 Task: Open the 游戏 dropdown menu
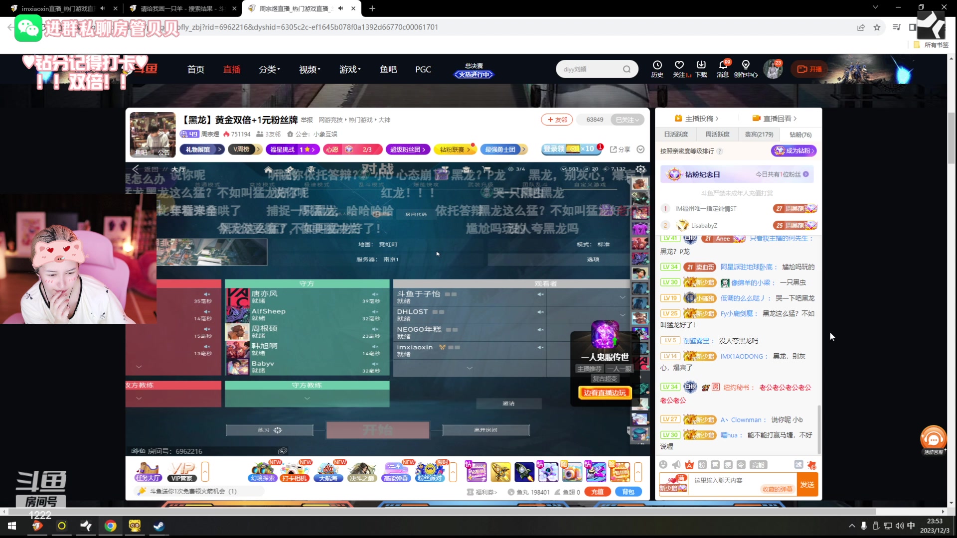[x=350, y=69]
